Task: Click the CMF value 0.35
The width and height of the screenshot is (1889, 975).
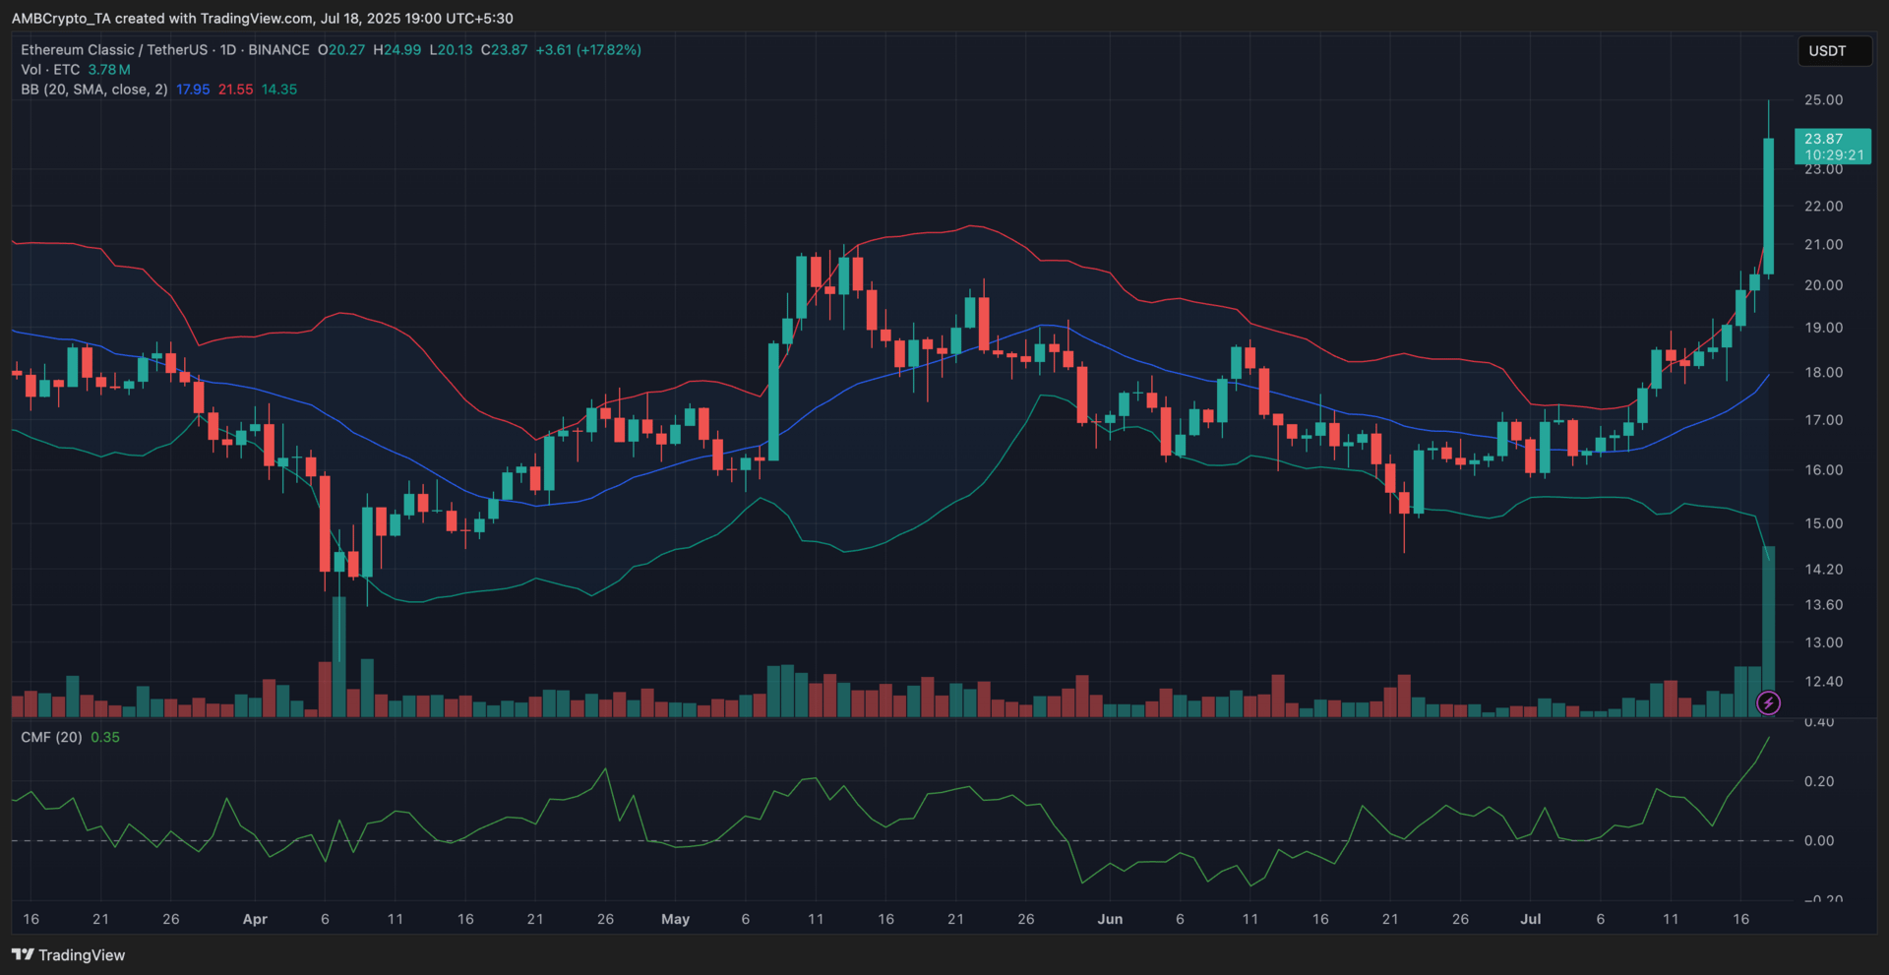Action: pyautogui.click(x=105, y=737)
